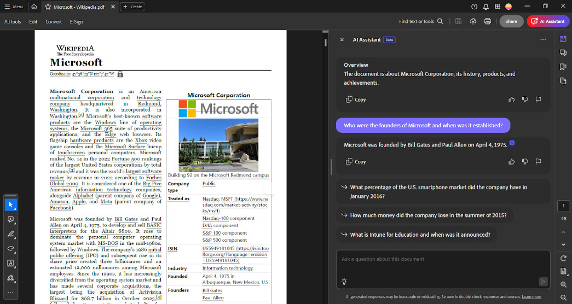Click the send question arrow button
Viewport: 572px width, 304px height.
coord(543,282)
